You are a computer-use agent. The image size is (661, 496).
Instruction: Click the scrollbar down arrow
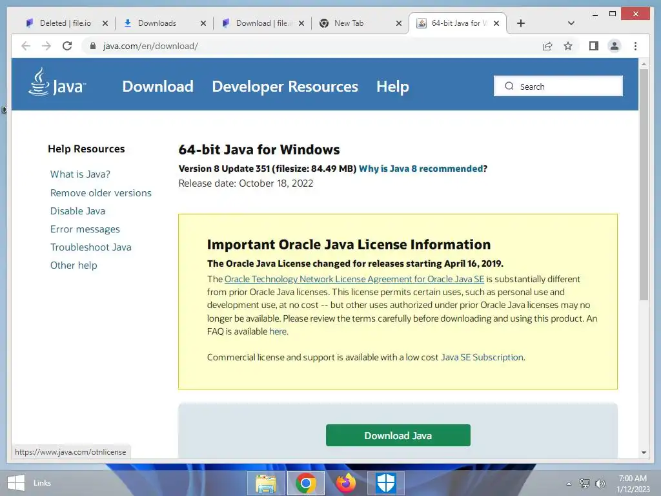[x=644, y=453]
